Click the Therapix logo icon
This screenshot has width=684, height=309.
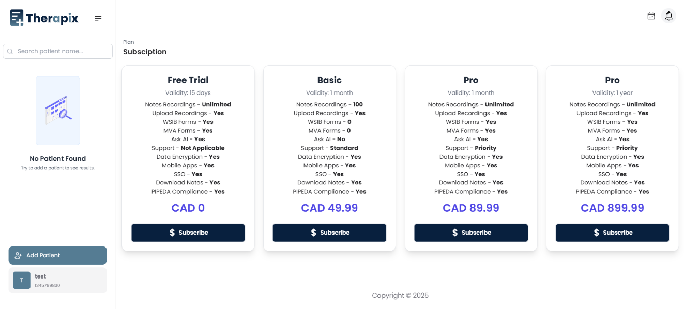coord(17,17)
